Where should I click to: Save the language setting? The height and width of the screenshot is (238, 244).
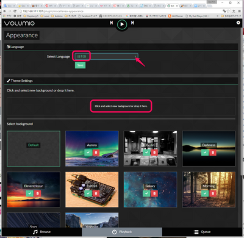(80, 65)
